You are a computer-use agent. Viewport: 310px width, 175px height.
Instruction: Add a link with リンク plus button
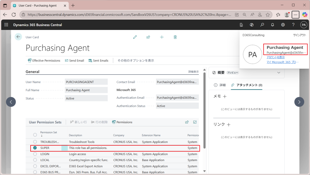229,124
